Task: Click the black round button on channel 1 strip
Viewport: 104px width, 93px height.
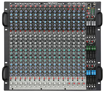Action: click(11, 80)
